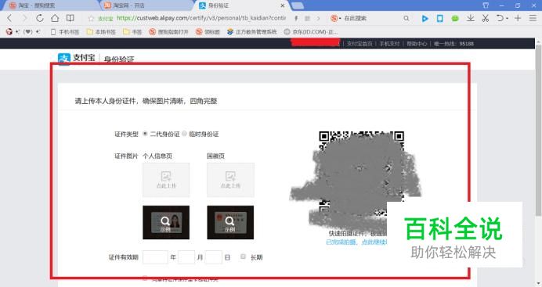Select the 二代身份证 radio button
Screen dimensions: 542x287
click(145, 134)
